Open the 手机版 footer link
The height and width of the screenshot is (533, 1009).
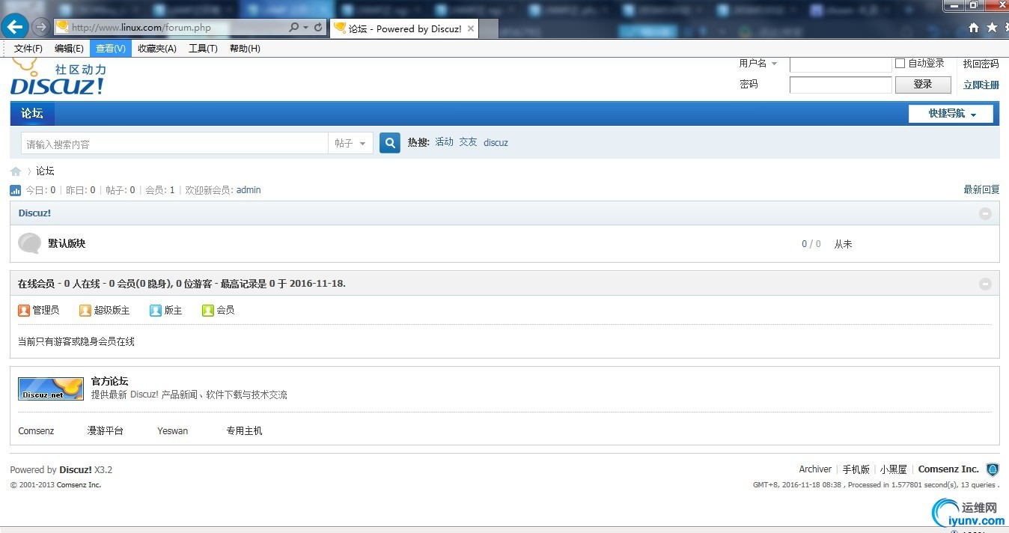pos(856,469)
